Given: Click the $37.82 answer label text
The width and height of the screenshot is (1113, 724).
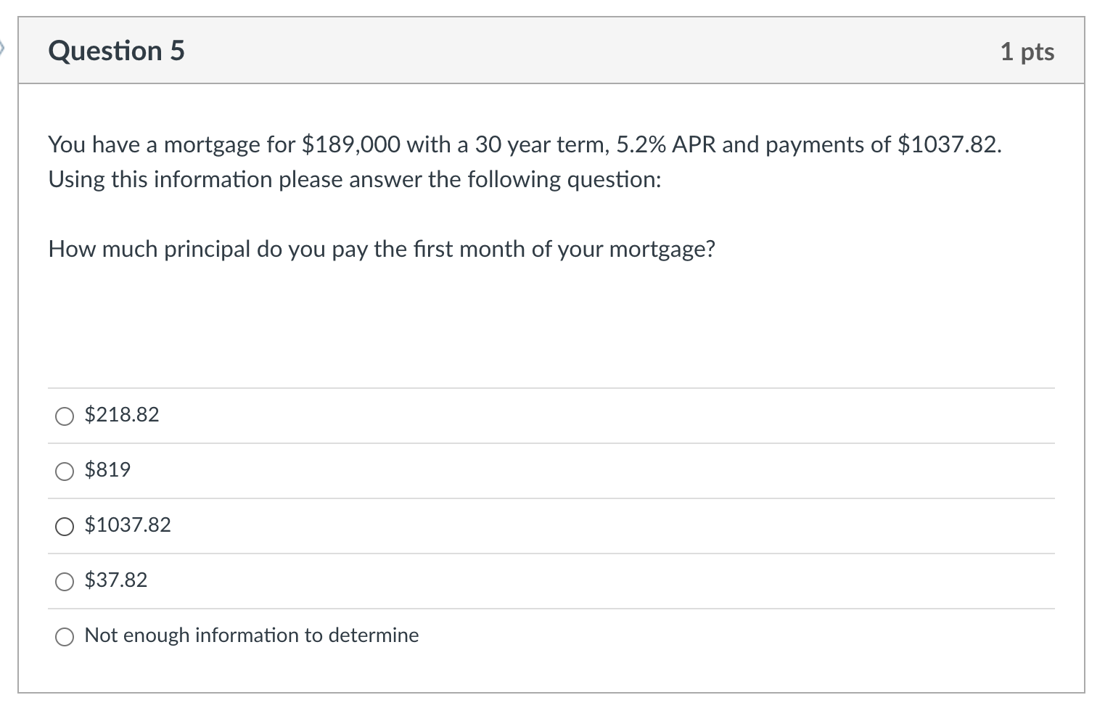Looking at the screenshot, I should click(115, 580).
